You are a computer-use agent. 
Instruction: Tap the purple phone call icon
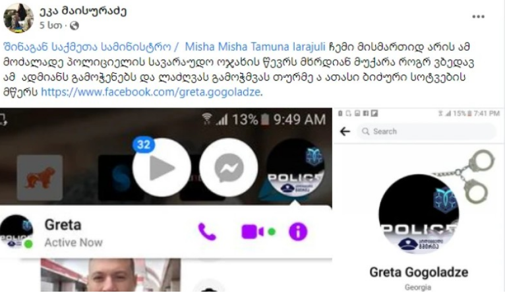click(x=207, y=232)
